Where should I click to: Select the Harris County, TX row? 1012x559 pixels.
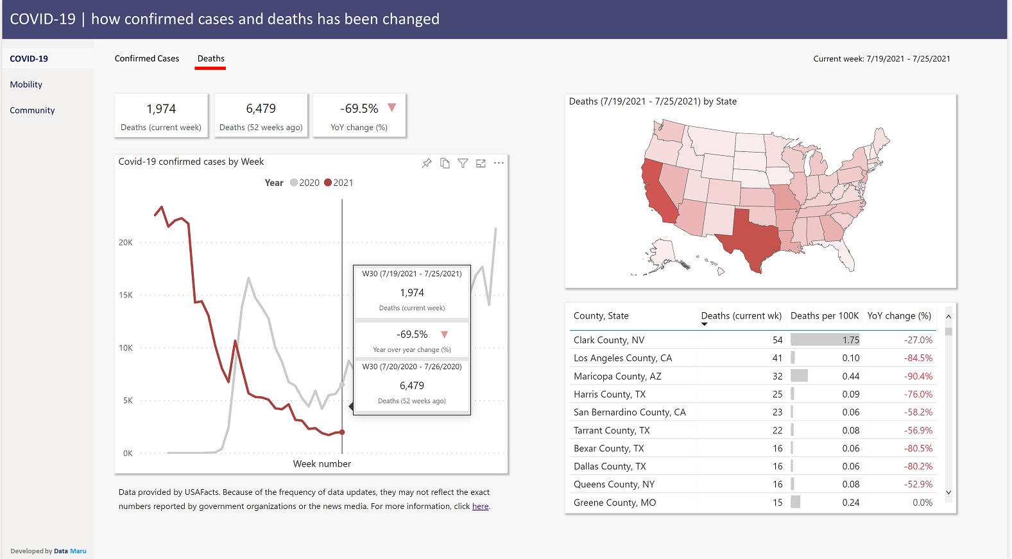click(753, 394)
